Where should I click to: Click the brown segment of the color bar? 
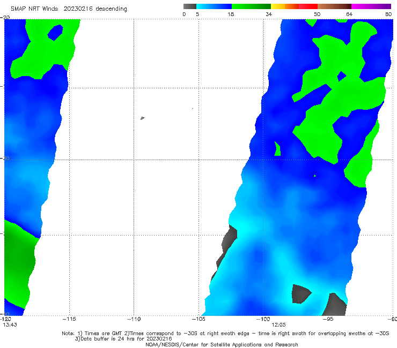click(x=334, y=6)
